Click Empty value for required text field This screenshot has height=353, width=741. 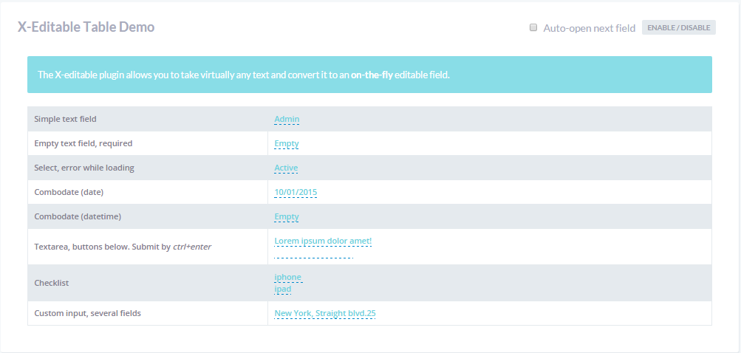coord(287,143)
